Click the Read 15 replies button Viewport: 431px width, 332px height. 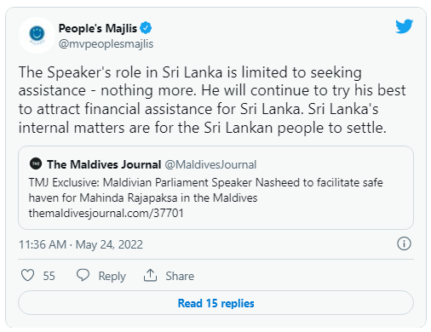click(x=215, y=303)
